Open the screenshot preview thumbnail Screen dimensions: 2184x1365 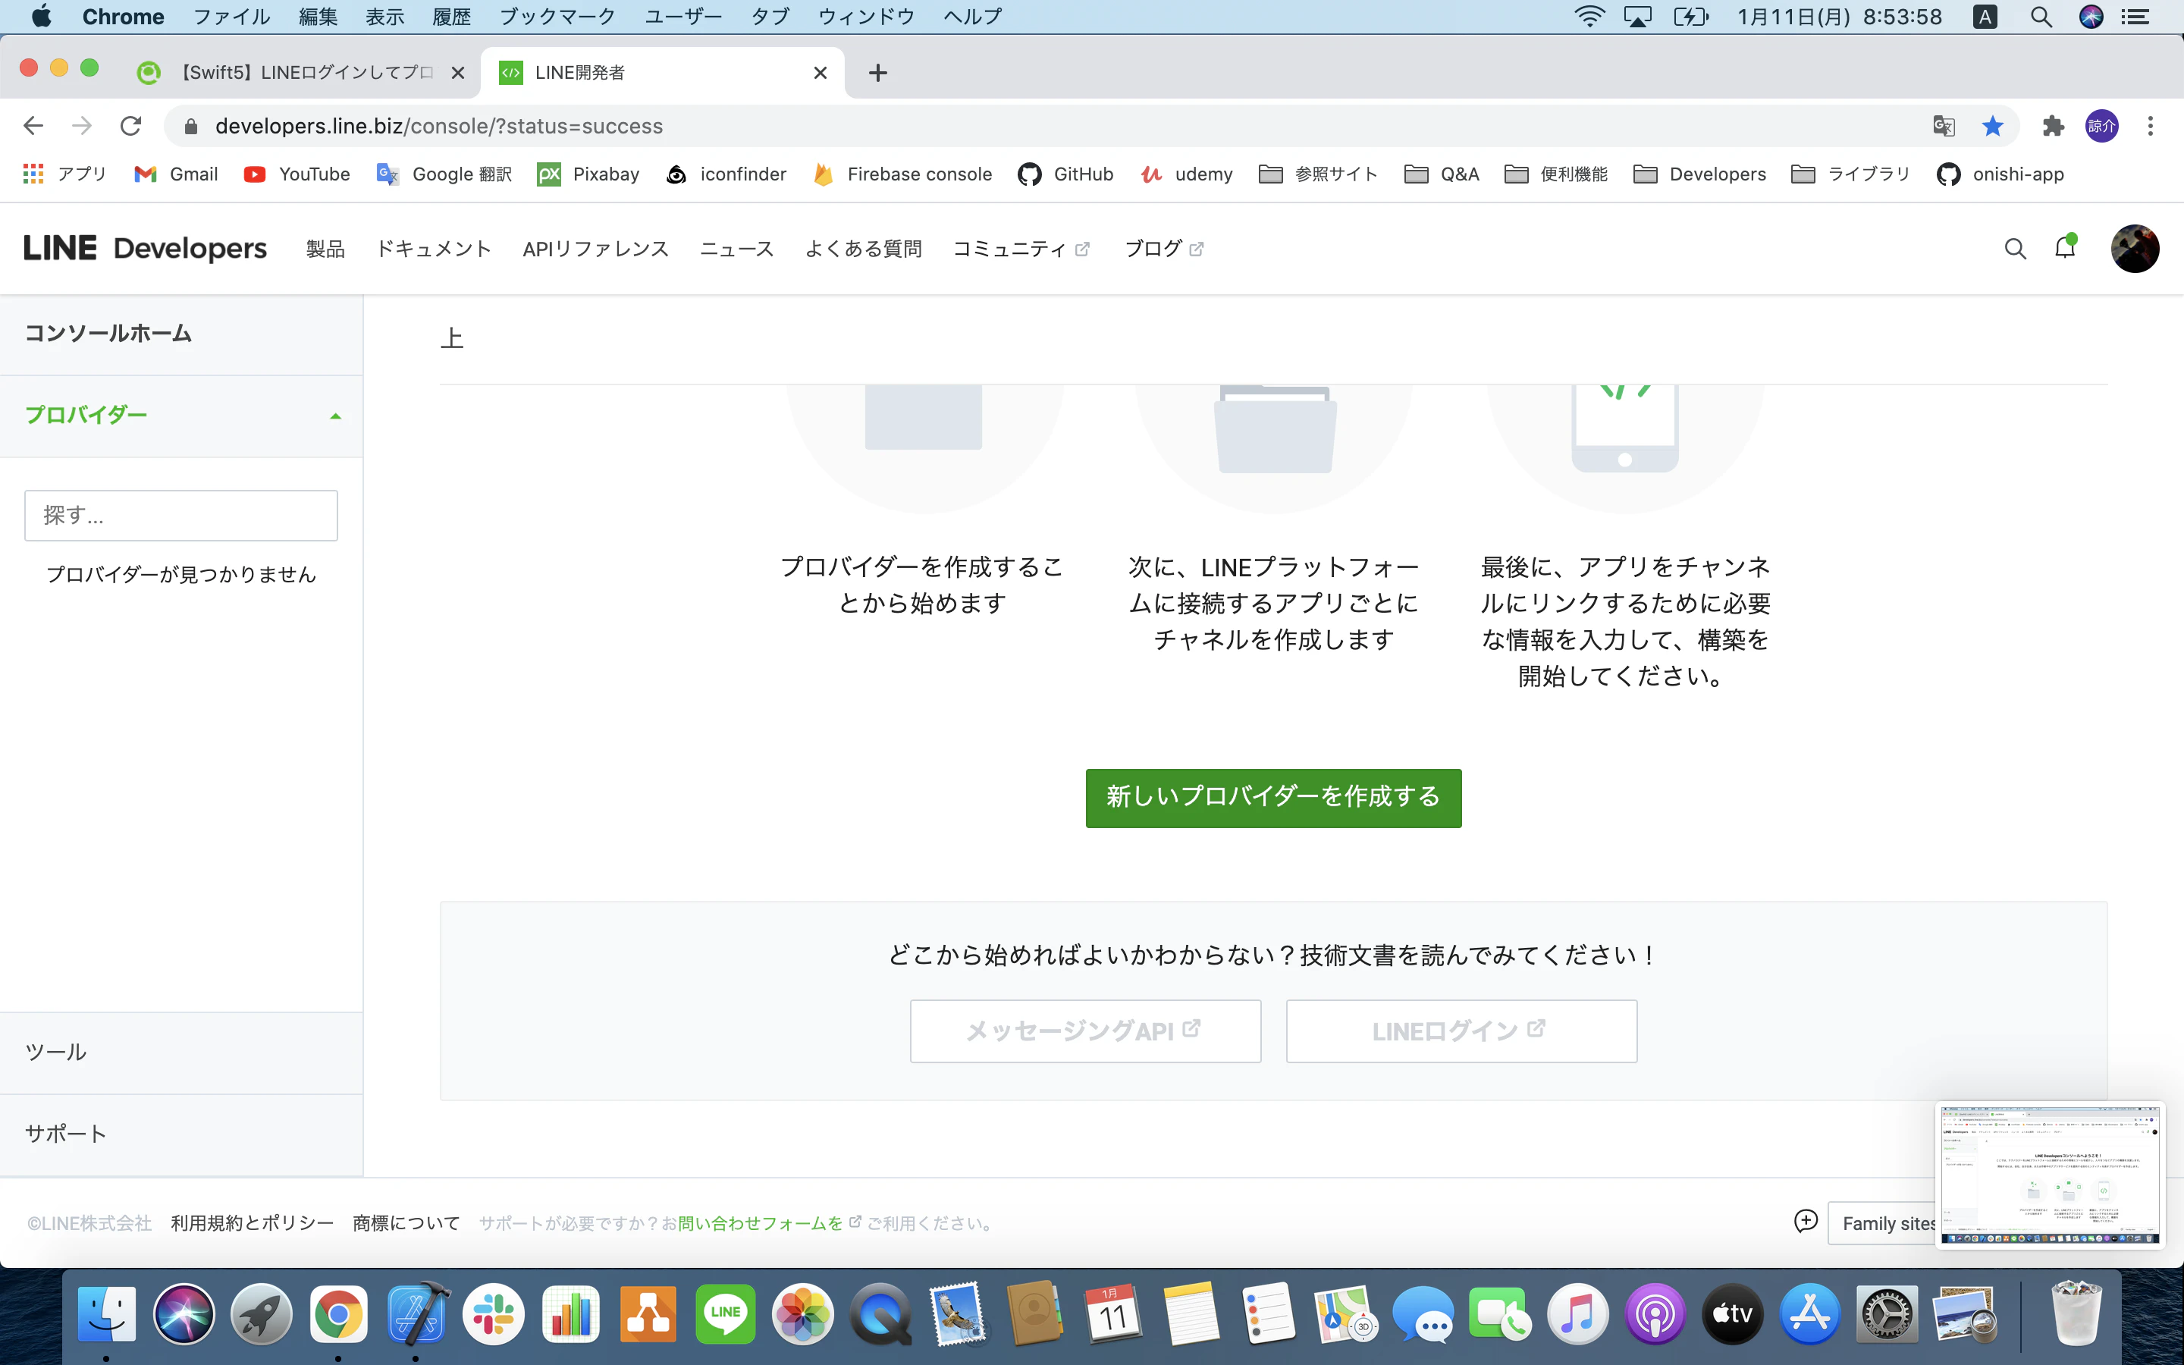(2050, 1175)
